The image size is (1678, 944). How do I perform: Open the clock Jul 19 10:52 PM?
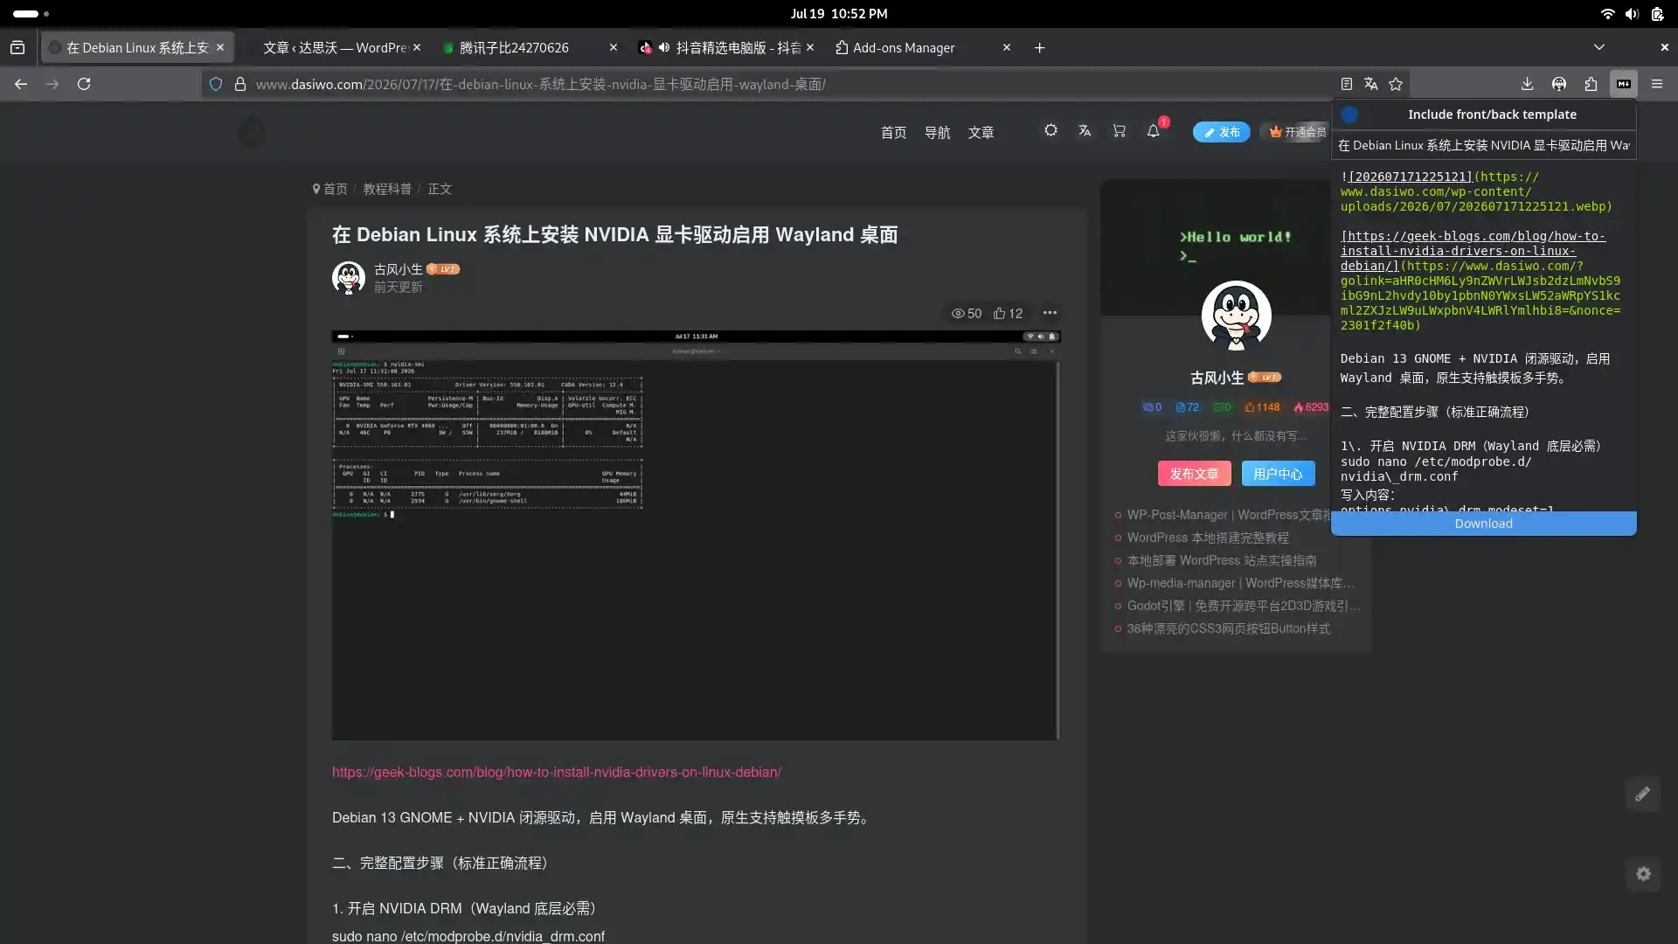(x=838, y=13)
